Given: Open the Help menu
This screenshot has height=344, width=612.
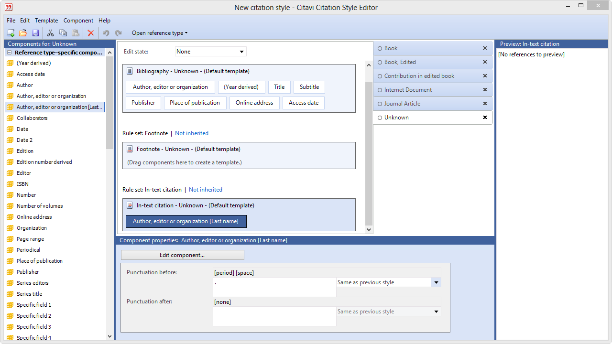Looking at the screenshot, I should pos(105,21).
